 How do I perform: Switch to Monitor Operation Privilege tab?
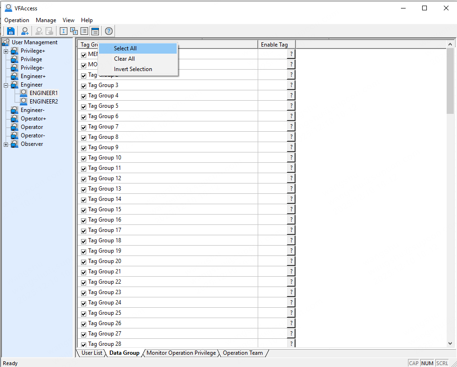click(x=181, y=353)
